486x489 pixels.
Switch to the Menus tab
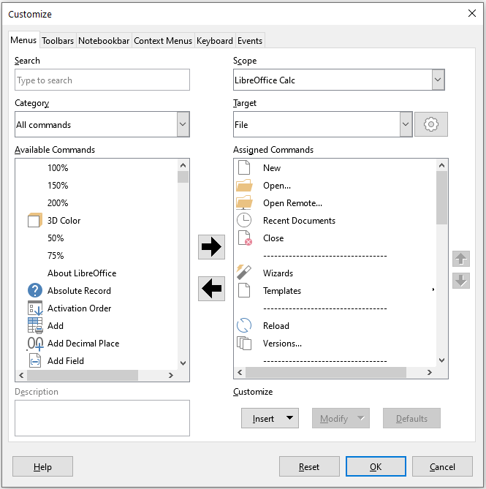click(23, 40)
